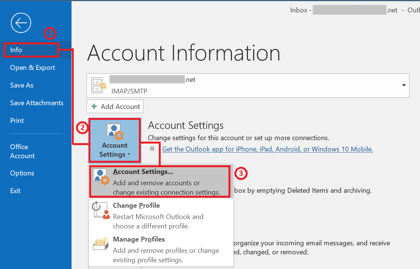The width and height of the screenshot is (420, 269).
Task: Click Options in the sidebar
Action: (22, 173)
